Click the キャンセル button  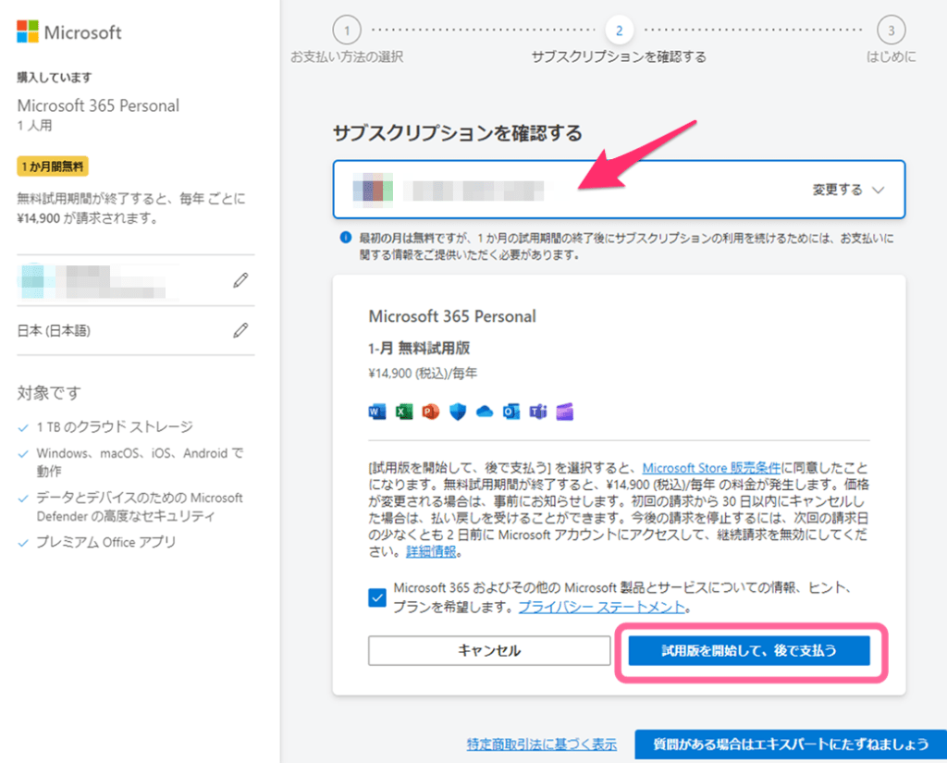489,651
